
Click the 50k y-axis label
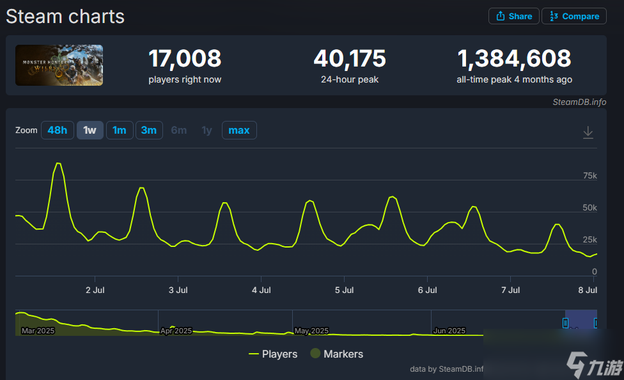click(589, 207)
